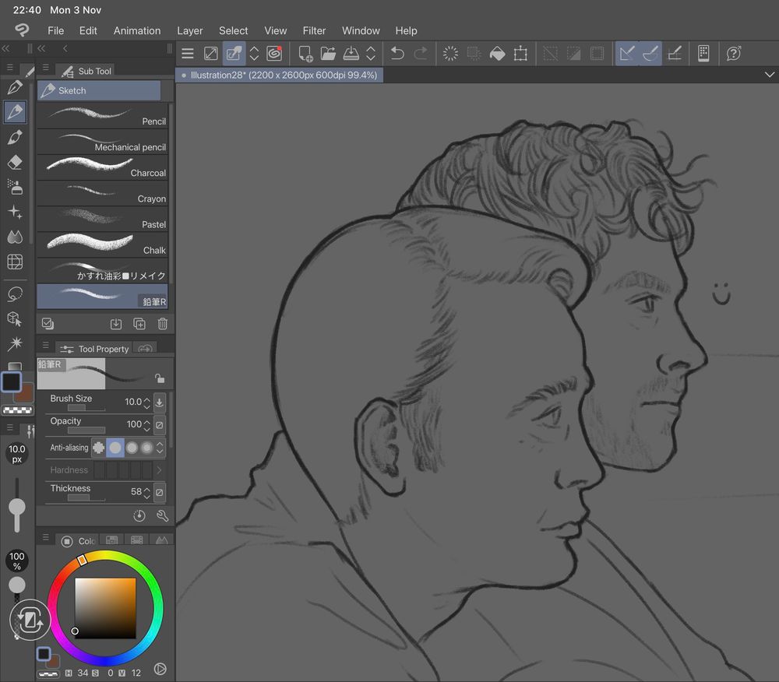Choose the Lasso selection tool

pos(15,294)
